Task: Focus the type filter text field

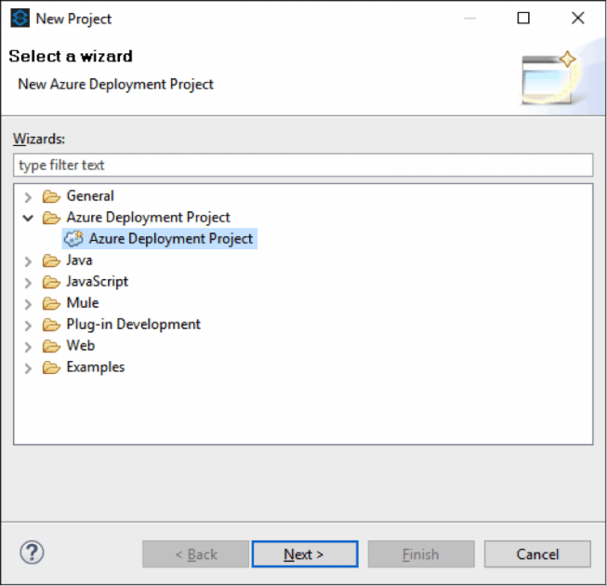Action: click(x=303, y=166)
